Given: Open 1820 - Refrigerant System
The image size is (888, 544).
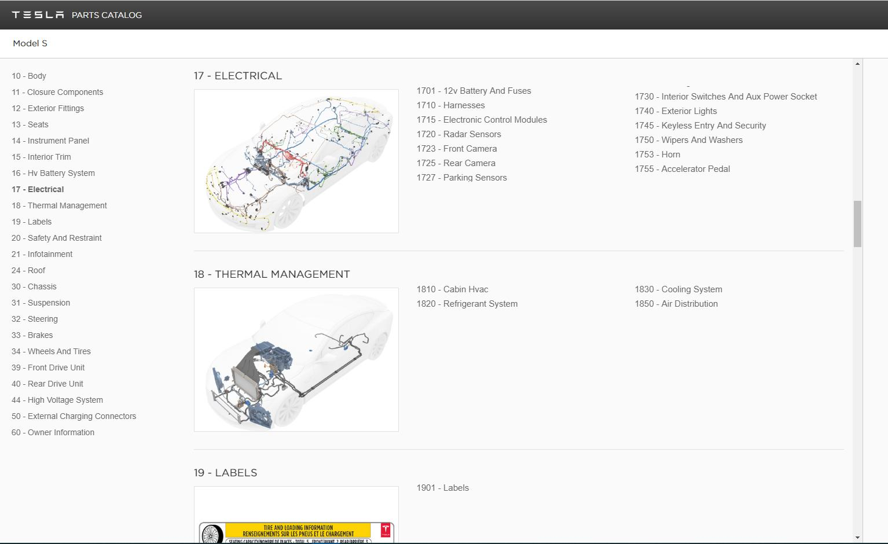Looking at the screenshot, I should click(467, 304).
